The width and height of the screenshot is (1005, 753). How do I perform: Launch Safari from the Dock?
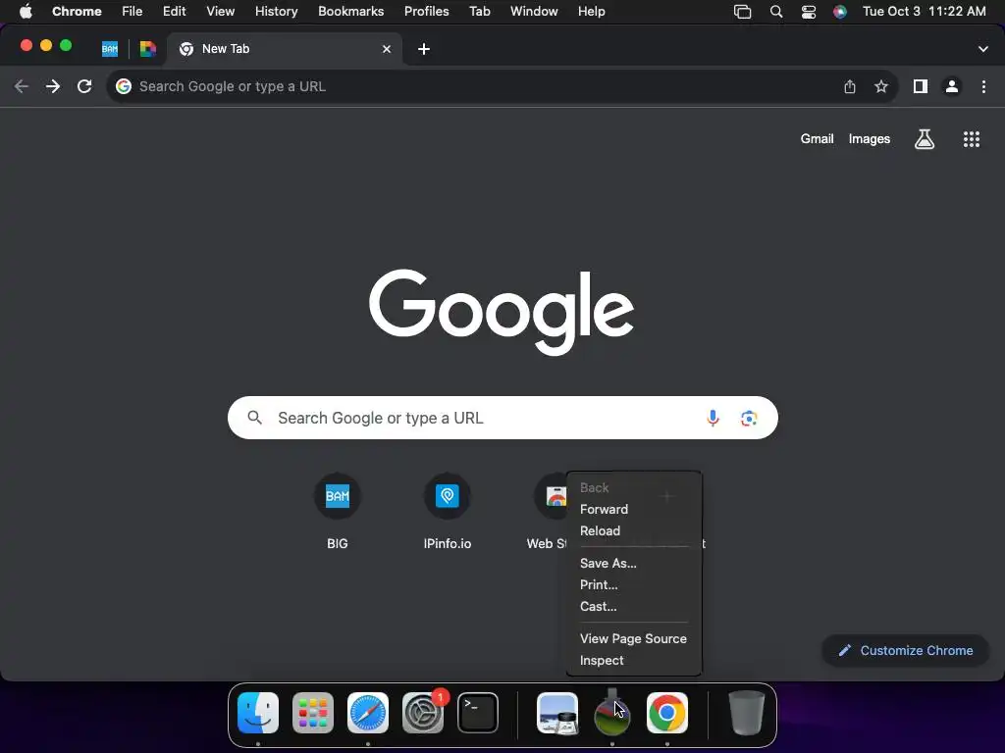(368, 713)
